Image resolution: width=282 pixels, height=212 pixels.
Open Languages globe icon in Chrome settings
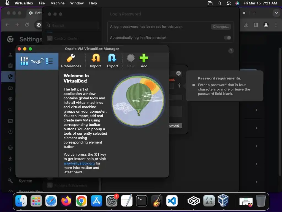[x=10, y=148]
